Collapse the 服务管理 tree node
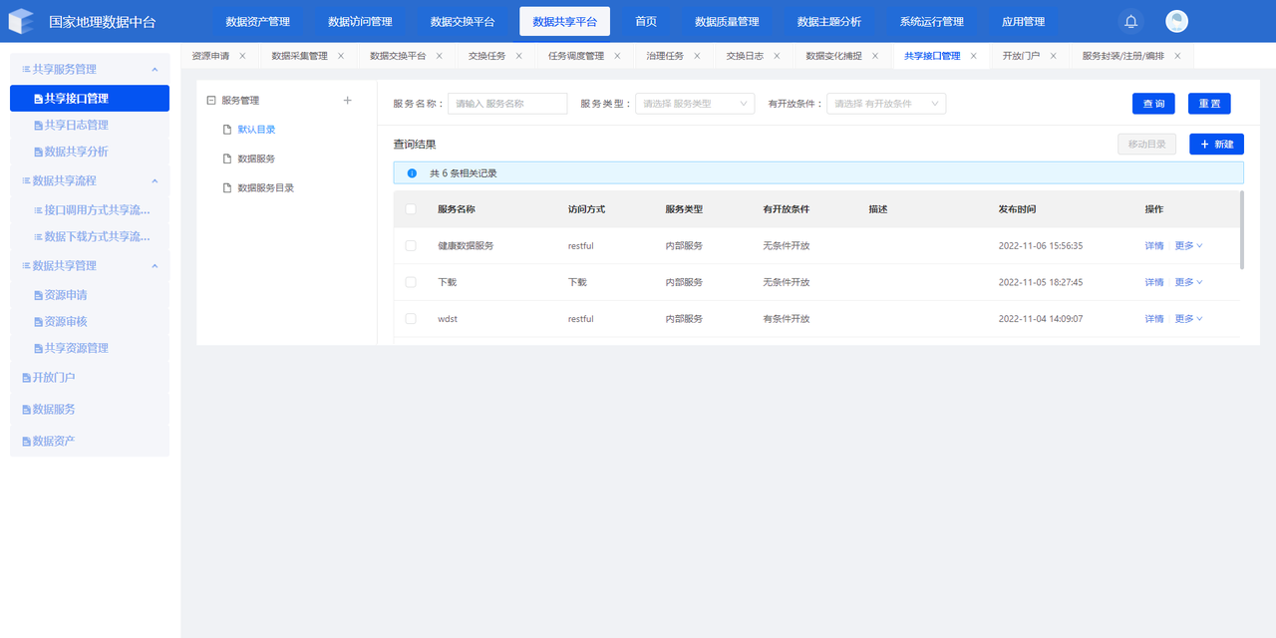1276x638 pixels. tap(210, 101)
